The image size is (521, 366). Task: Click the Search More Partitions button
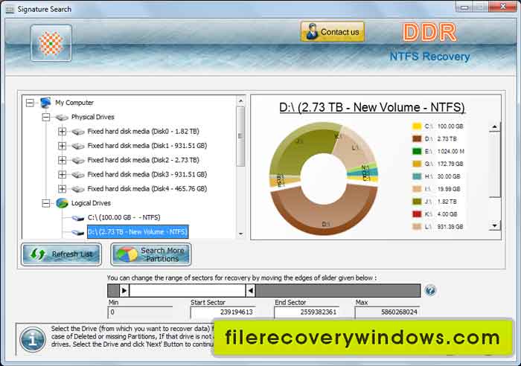click(x=151, y=254)
